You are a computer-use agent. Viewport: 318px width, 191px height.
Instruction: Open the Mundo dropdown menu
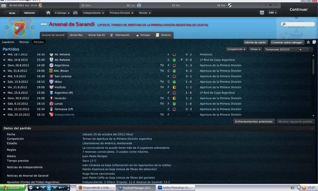[x=145, y=13]
